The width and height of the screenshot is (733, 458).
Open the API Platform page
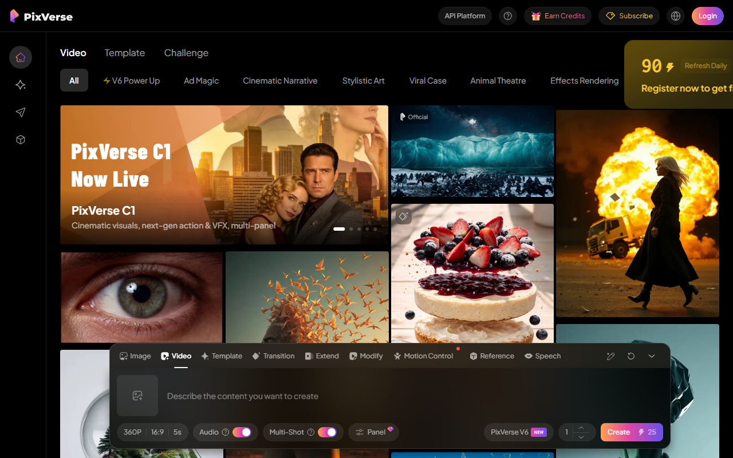click(x=465, y=16)
